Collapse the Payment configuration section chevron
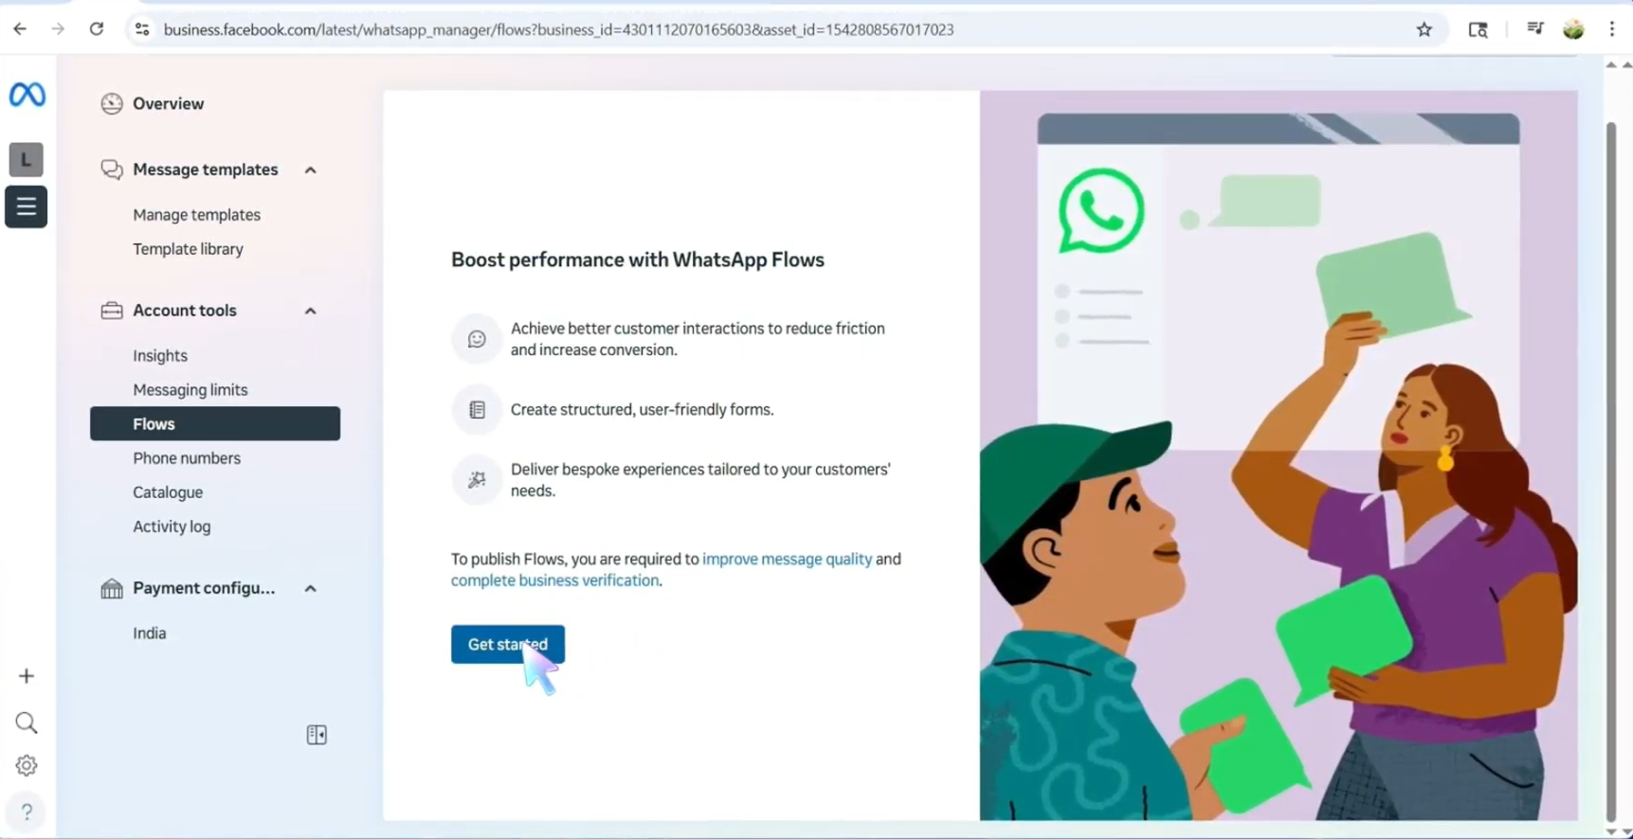This screenshot has height=839, width=1633. click(310, 589)
